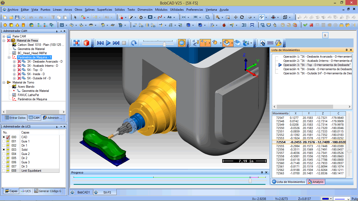The image size is (358, 201).
Task: Enable the Guia 1 layer checkbox
Action: (x=4, y=141)
